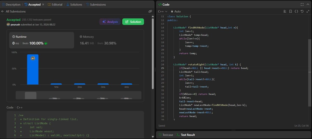Open the pourush username link
This screenshot has width=312, height=139.
pyautogui.click(x=15, y=24)
